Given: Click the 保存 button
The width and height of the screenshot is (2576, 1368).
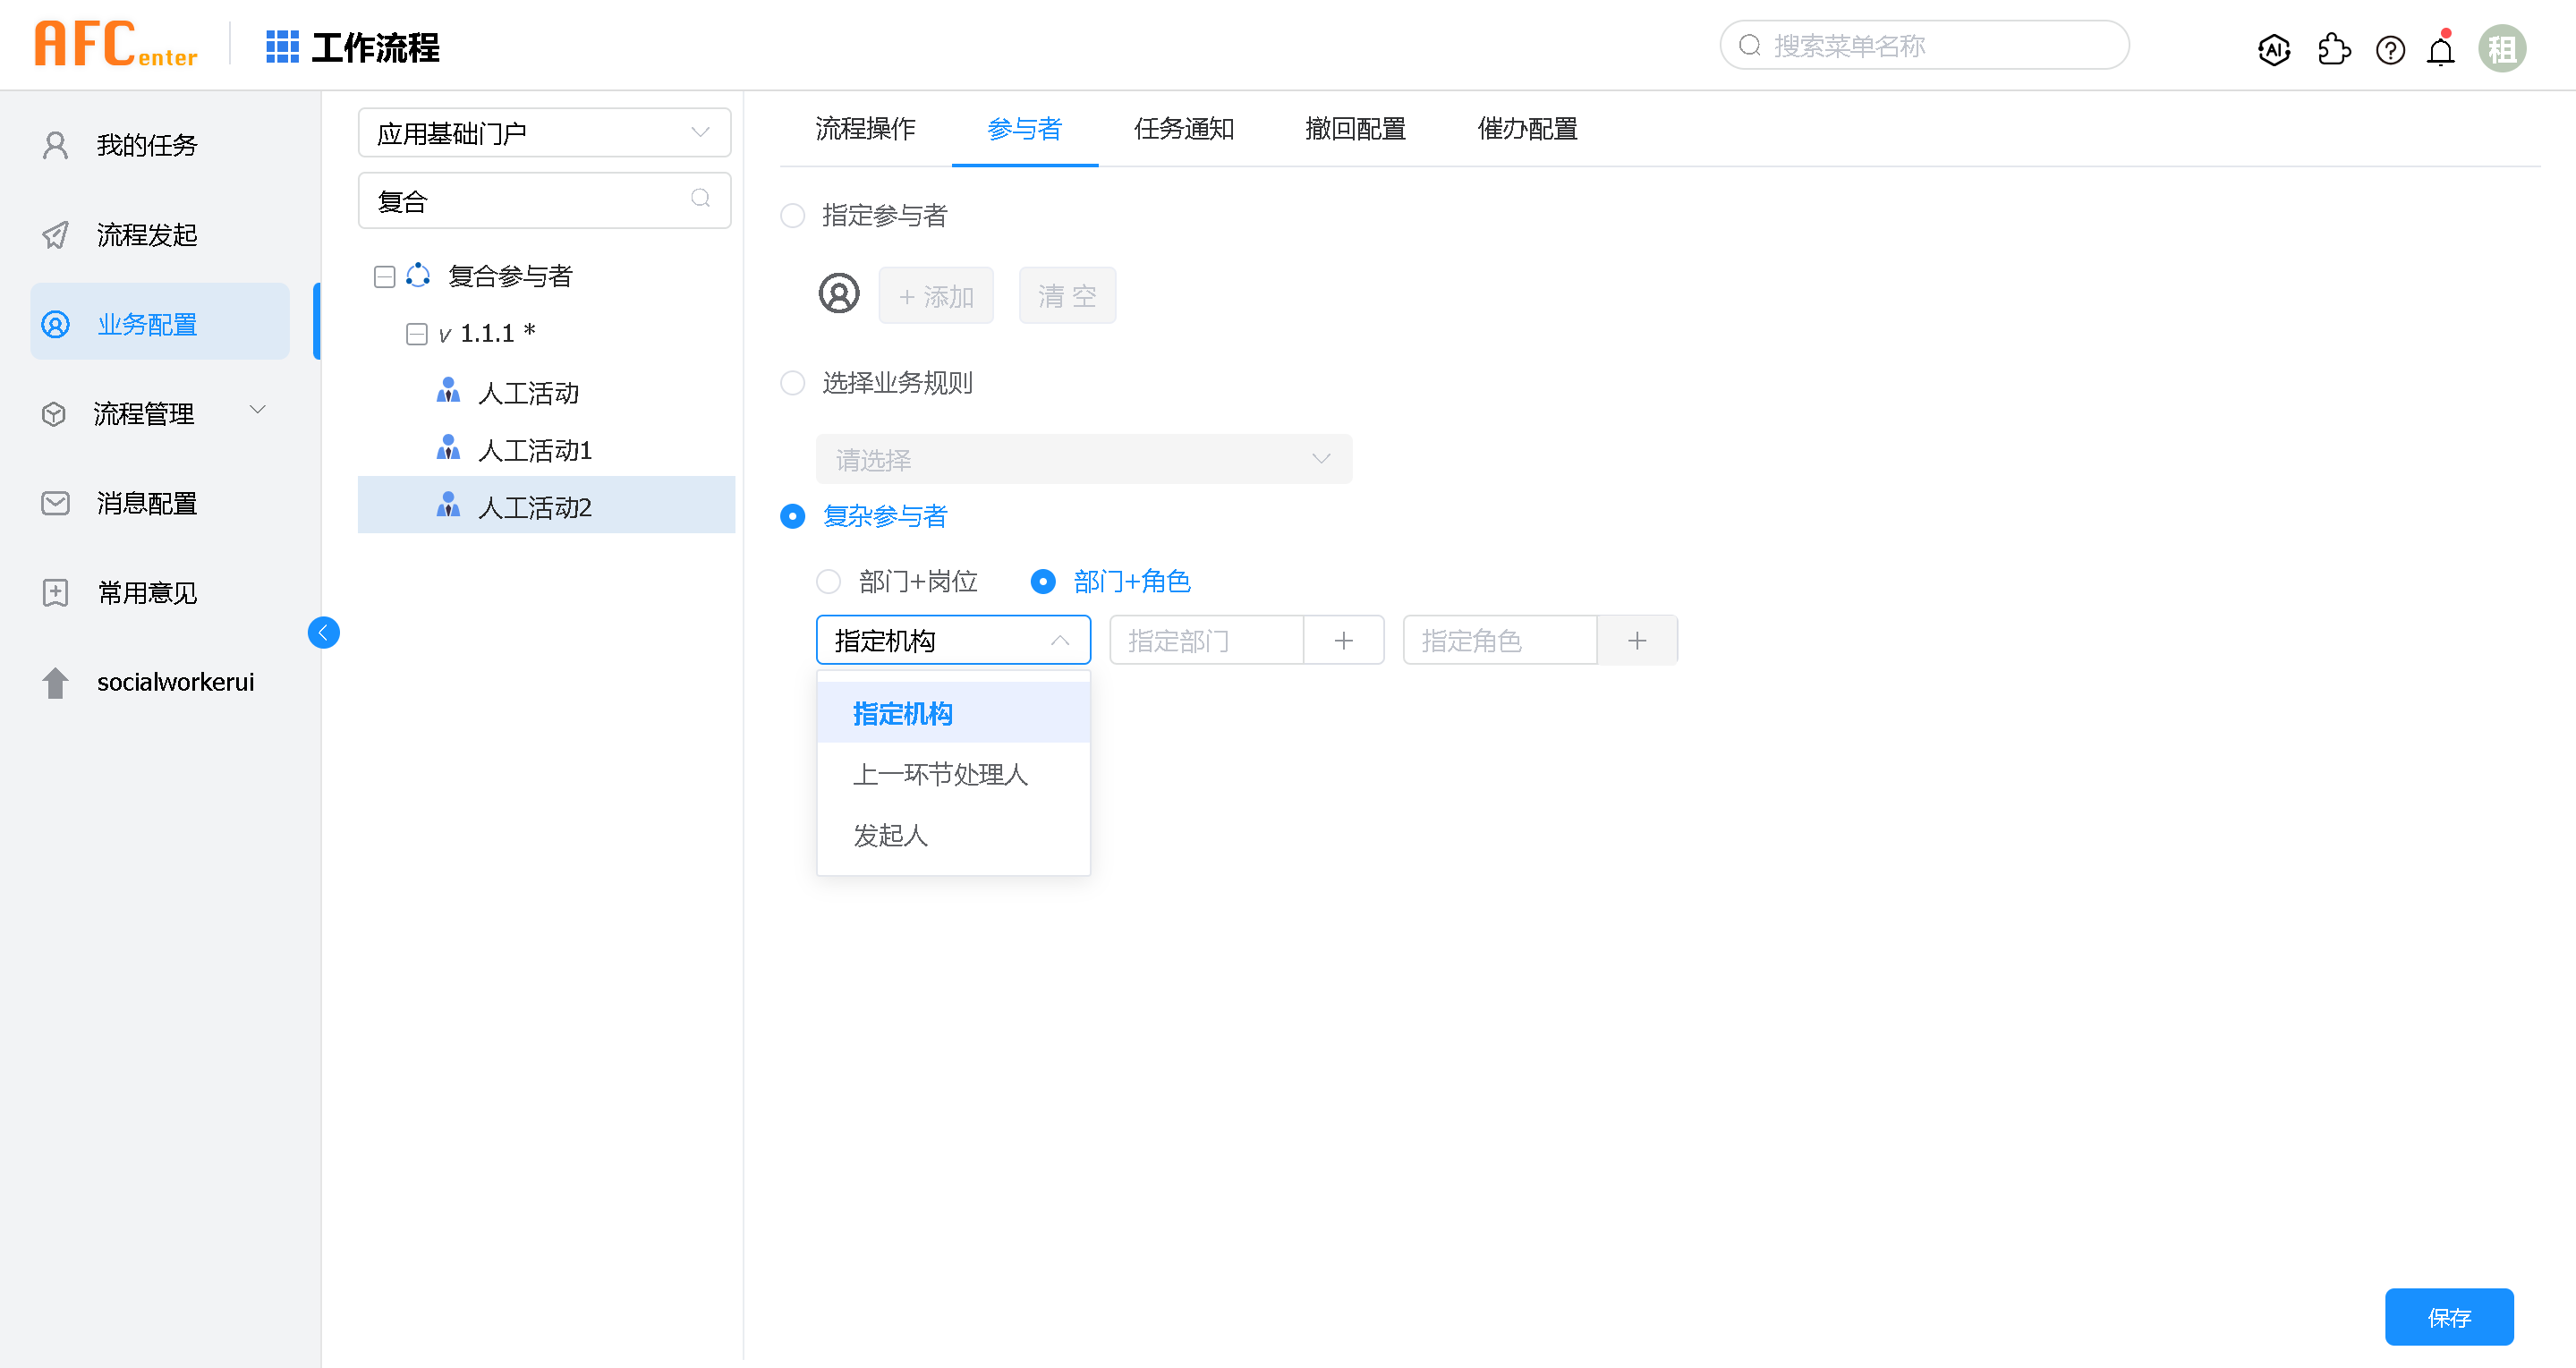Looking at the screenshot, I should (2448, 1317).
